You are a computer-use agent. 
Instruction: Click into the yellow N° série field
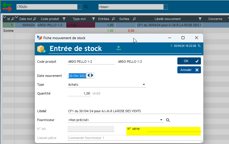(174, 129)
